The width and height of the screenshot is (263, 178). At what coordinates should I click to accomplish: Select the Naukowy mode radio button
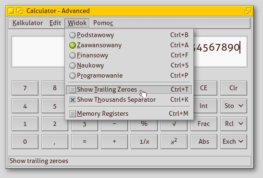[x=73, y=66]
